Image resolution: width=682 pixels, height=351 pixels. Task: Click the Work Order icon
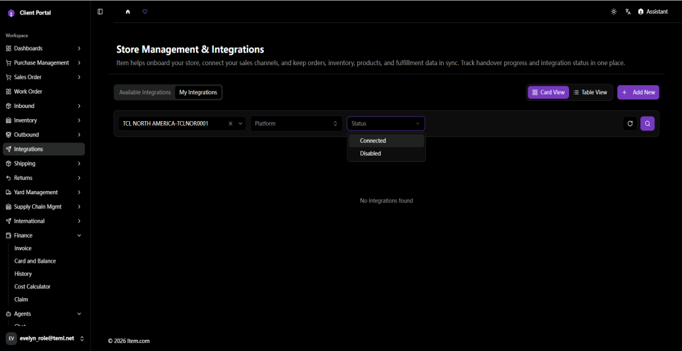coord(9,92)
